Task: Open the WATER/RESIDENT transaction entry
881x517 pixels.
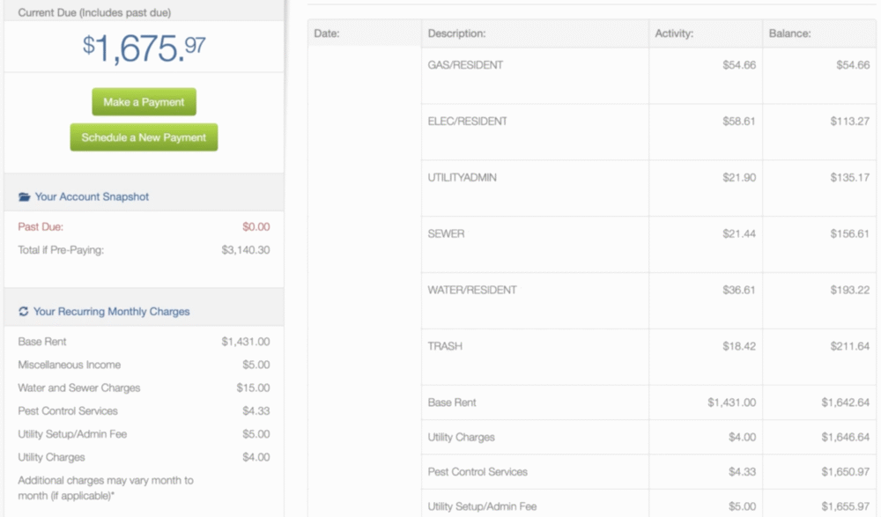Action: point(471,291)
